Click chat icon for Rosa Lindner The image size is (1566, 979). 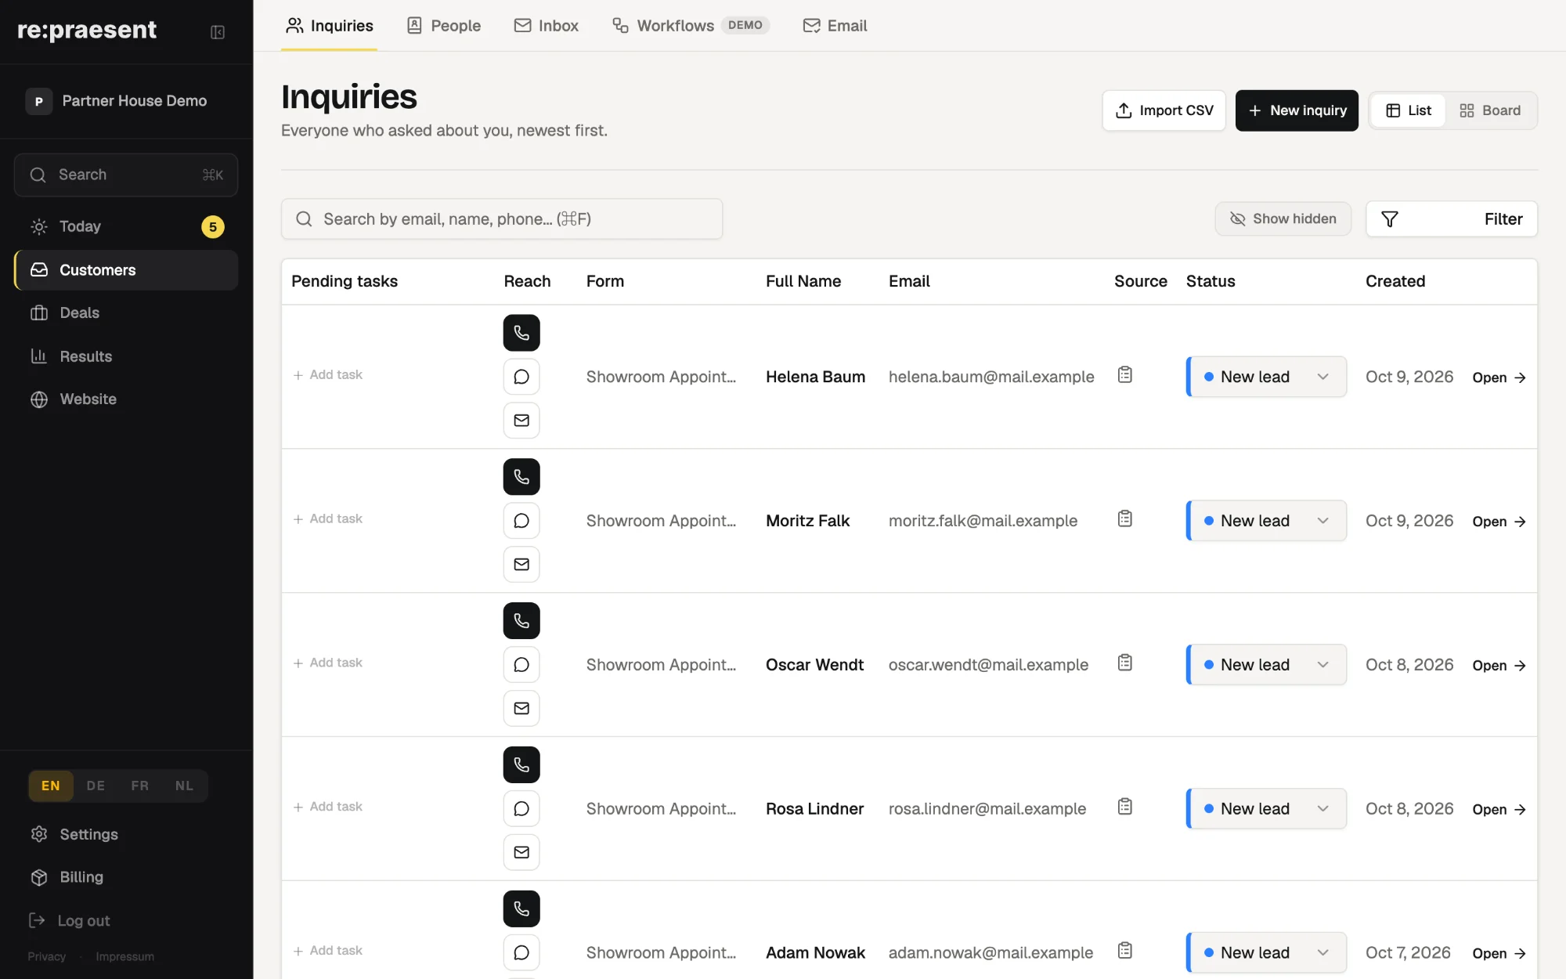521,809
